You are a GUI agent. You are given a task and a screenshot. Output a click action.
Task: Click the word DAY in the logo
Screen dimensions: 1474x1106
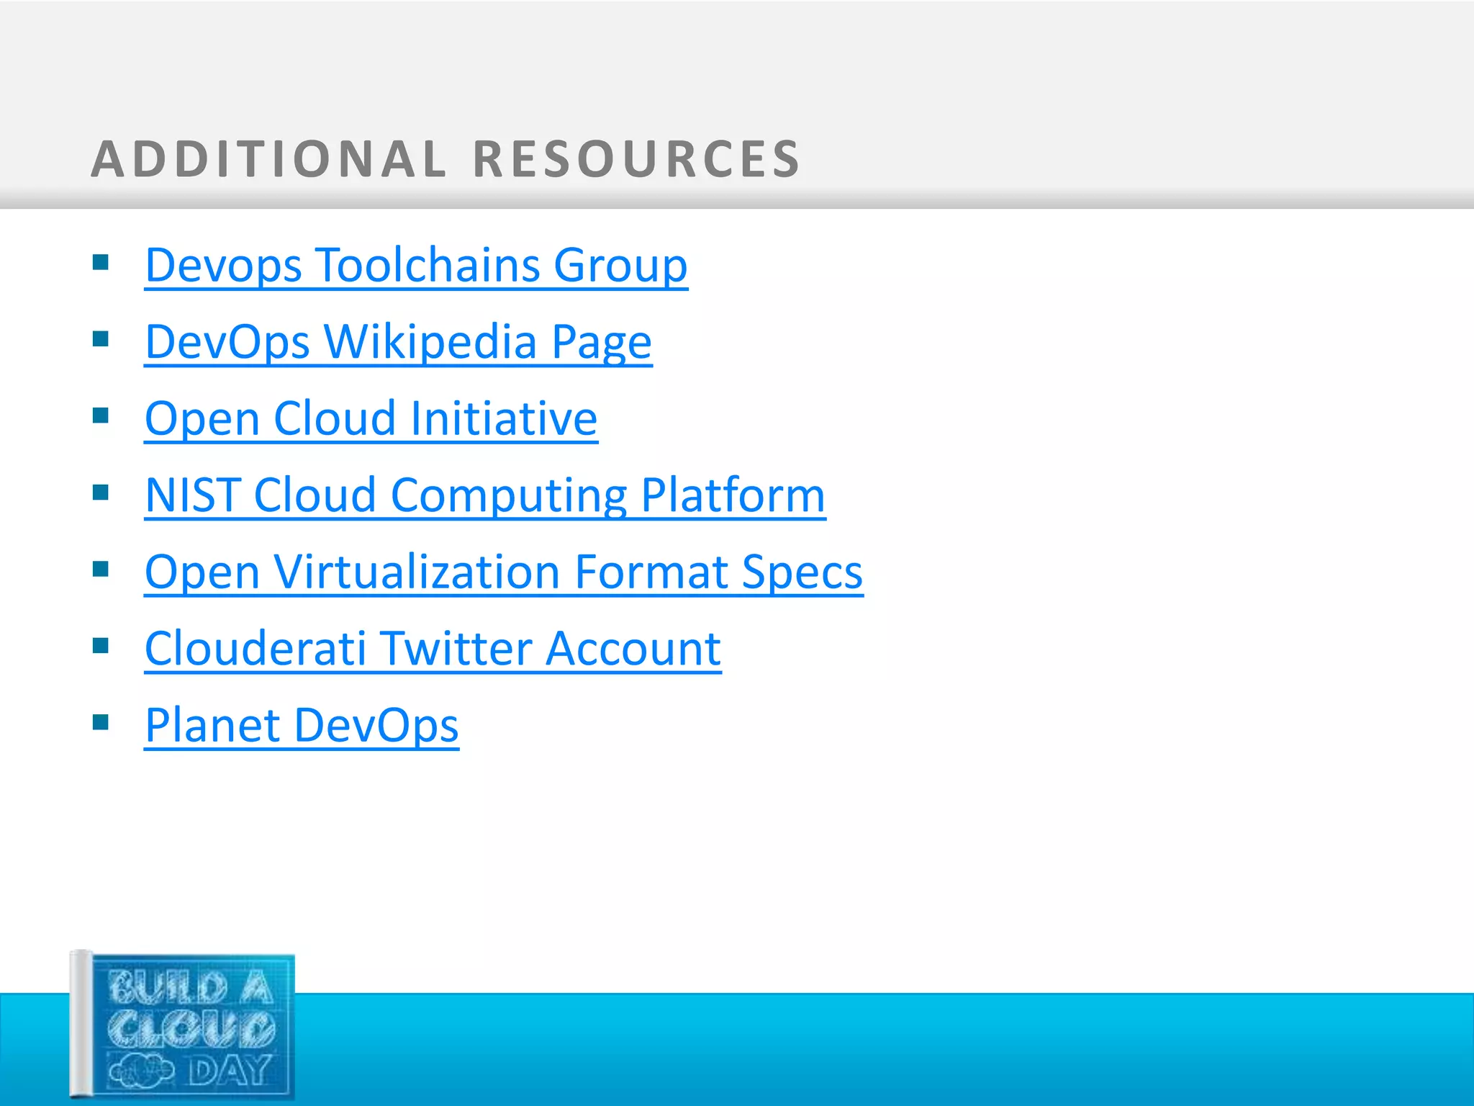[230, 1071]
